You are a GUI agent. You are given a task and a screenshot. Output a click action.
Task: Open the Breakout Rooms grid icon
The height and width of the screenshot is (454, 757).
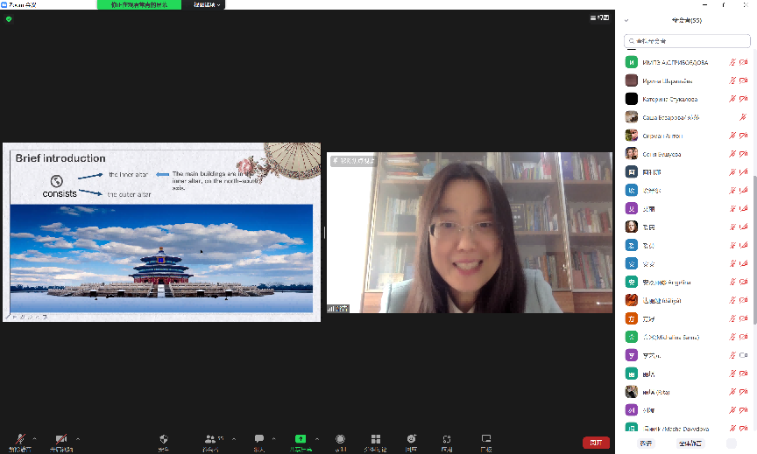tap(375, 439)
